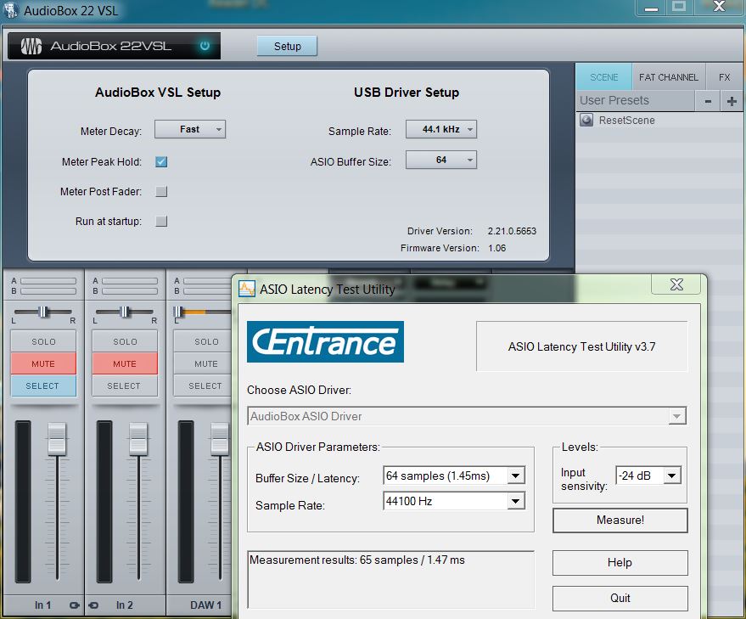Click the In 2 channel name label
The image size is (746, 619).
(x=124, y=605)
